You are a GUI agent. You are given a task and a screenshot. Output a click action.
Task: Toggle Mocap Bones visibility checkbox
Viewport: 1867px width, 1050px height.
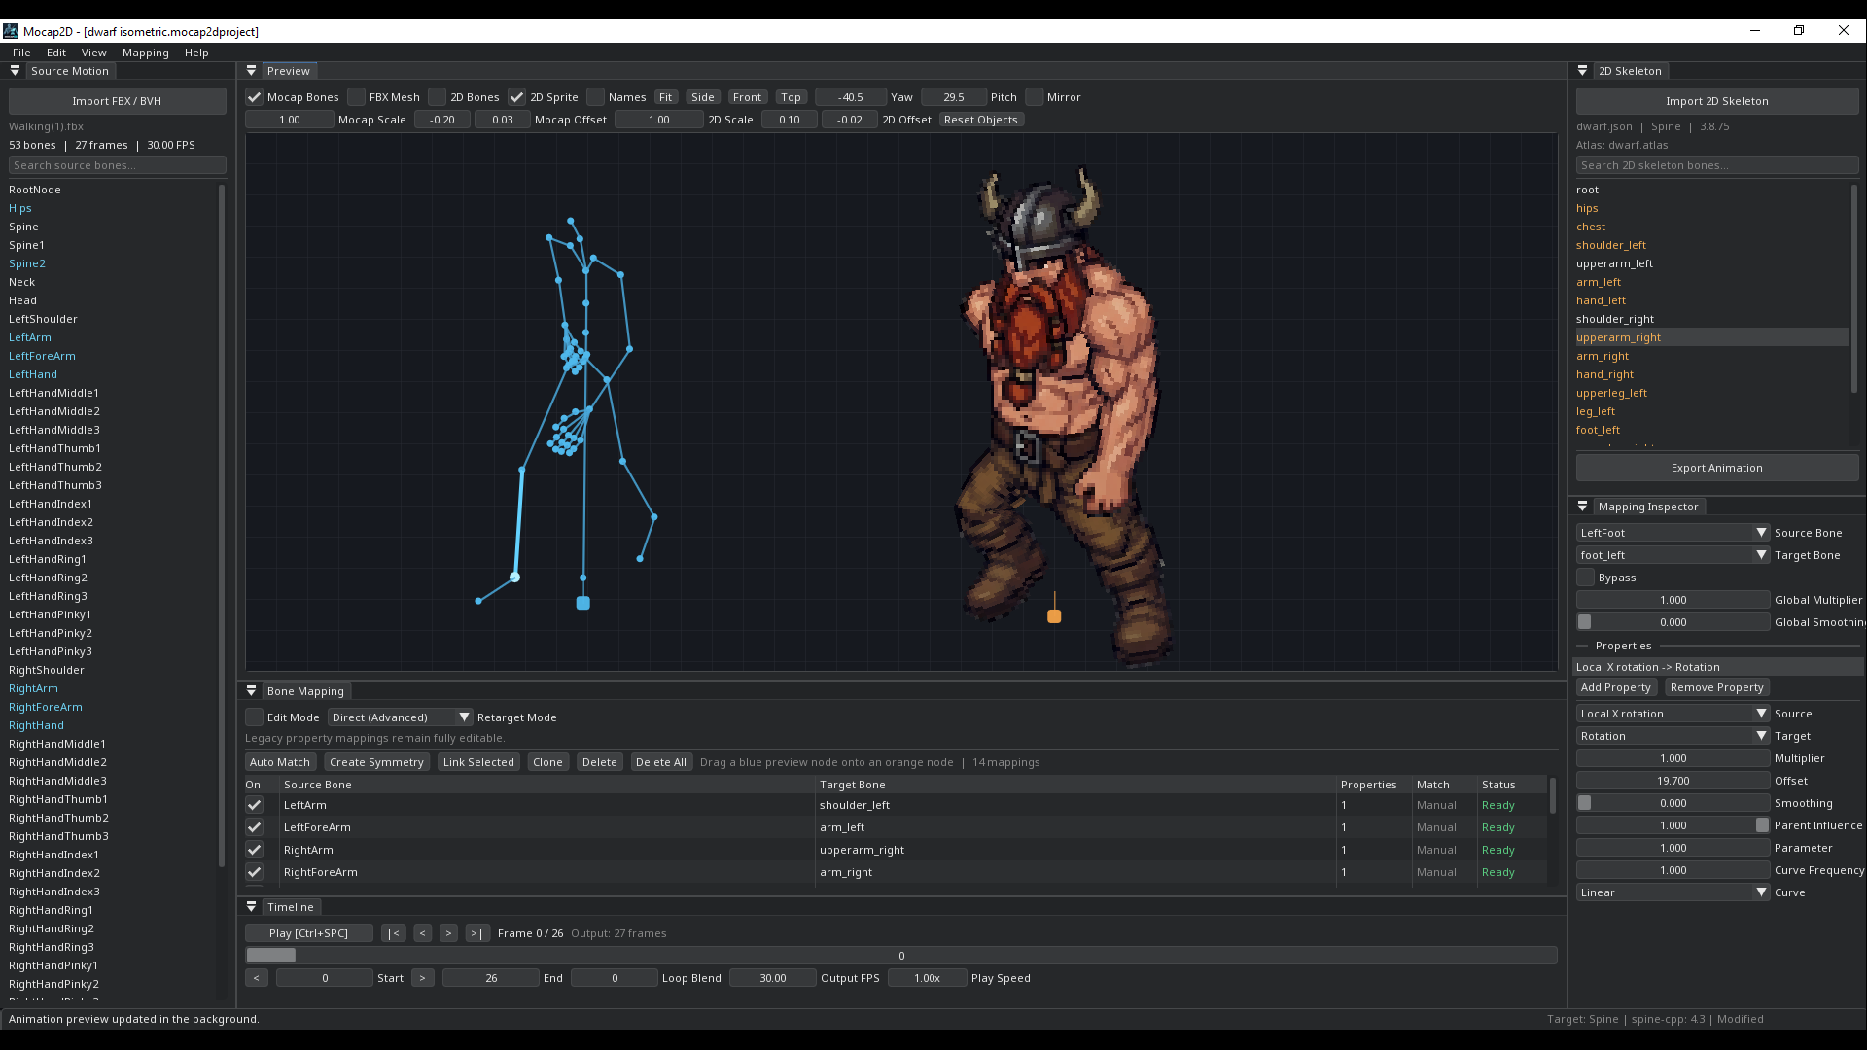[255, 97]
